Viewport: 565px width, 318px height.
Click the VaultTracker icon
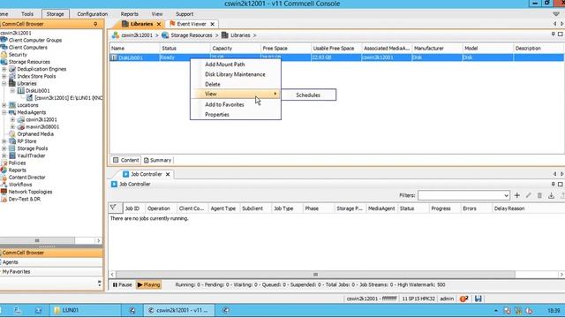12,155
